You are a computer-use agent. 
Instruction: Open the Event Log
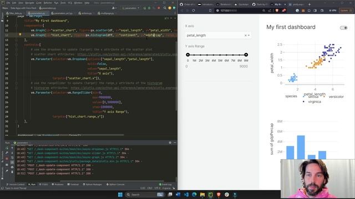tap(165, 185)
